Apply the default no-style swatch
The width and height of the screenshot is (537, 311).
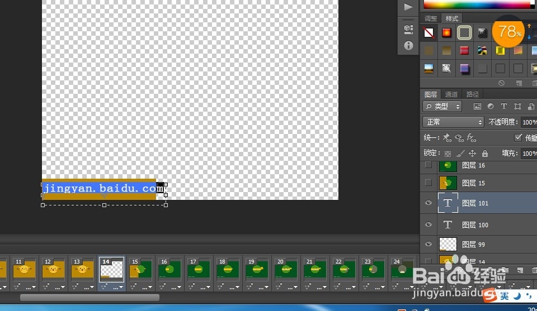click(x=428, y=33)
